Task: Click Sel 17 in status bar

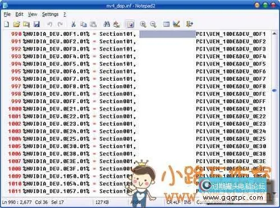Action: (57, 202)
